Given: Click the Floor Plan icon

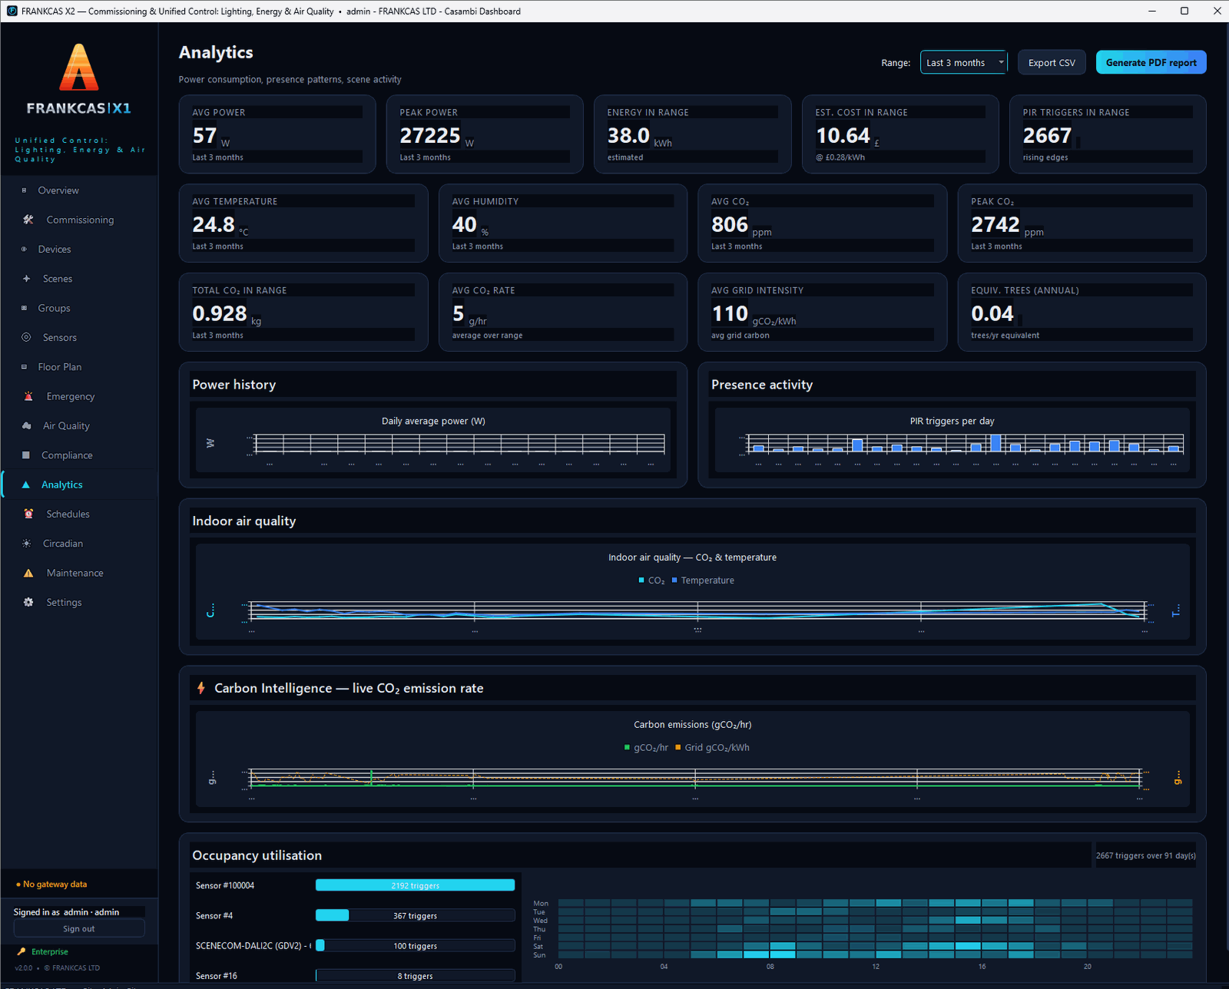Looking at the screenshot, I should point(24,367).
